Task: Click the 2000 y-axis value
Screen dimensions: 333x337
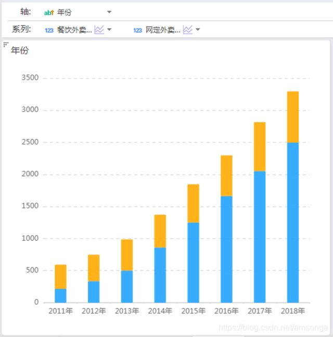Action: click(30, 174)
